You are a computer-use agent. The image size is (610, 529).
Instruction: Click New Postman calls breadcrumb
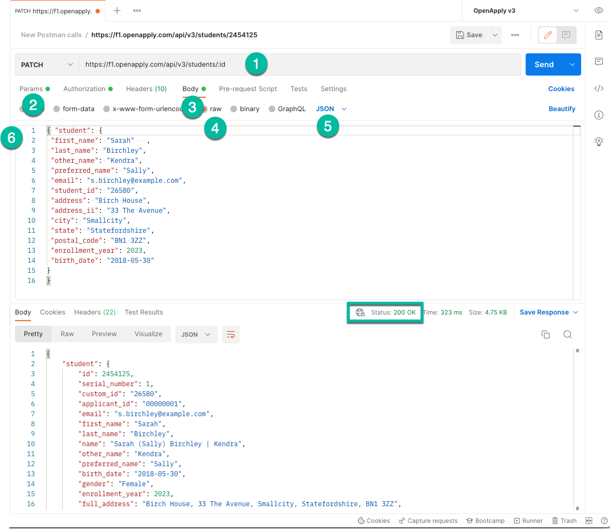(x=52, y=35)
